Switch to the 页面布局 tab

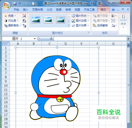[37, 9]
